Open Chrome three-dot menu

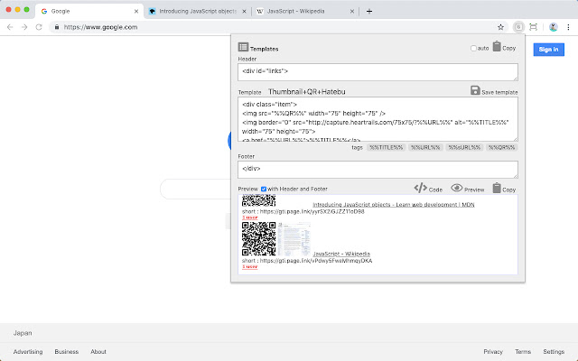click(568, 27)
